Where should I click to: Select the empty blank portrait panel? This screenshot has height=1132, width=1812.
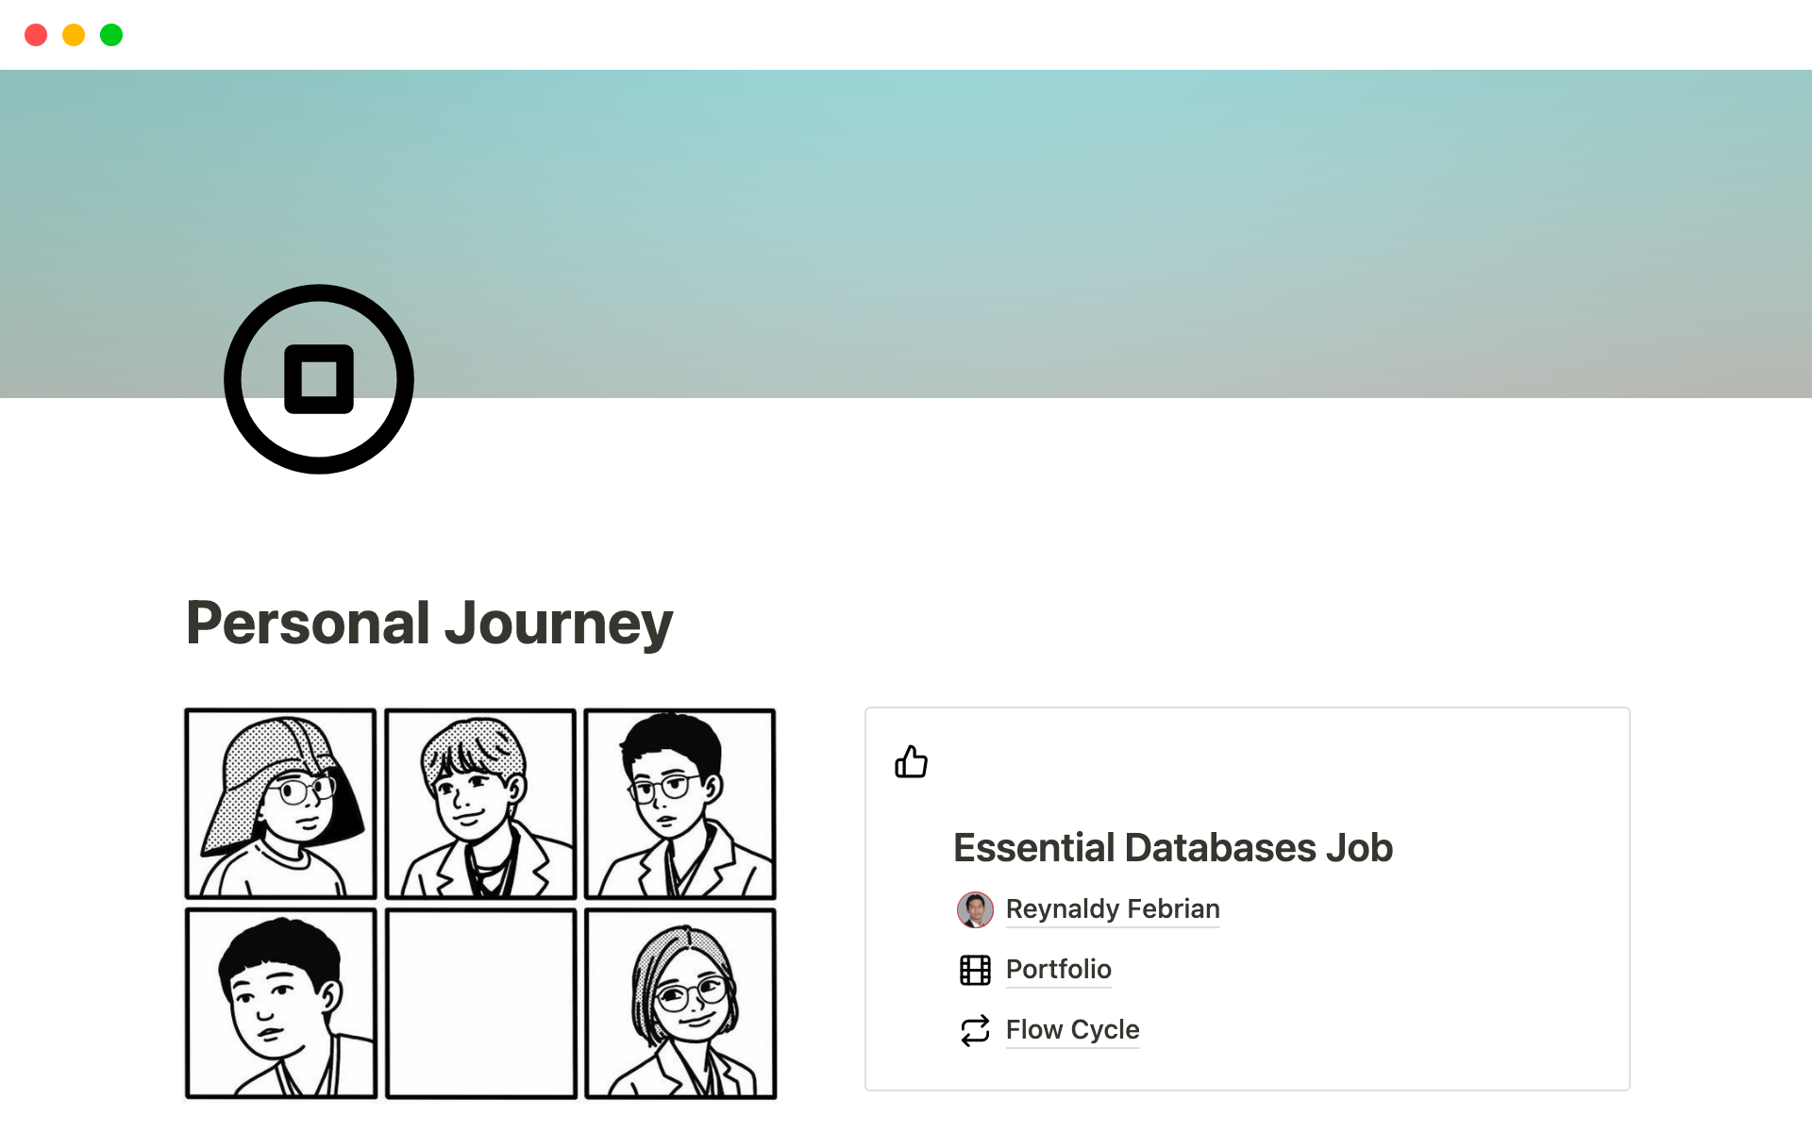[480, 1004]
